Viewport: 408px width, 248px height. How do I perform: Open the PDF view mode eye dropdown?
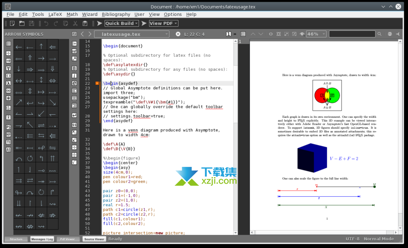pos(302,34)
